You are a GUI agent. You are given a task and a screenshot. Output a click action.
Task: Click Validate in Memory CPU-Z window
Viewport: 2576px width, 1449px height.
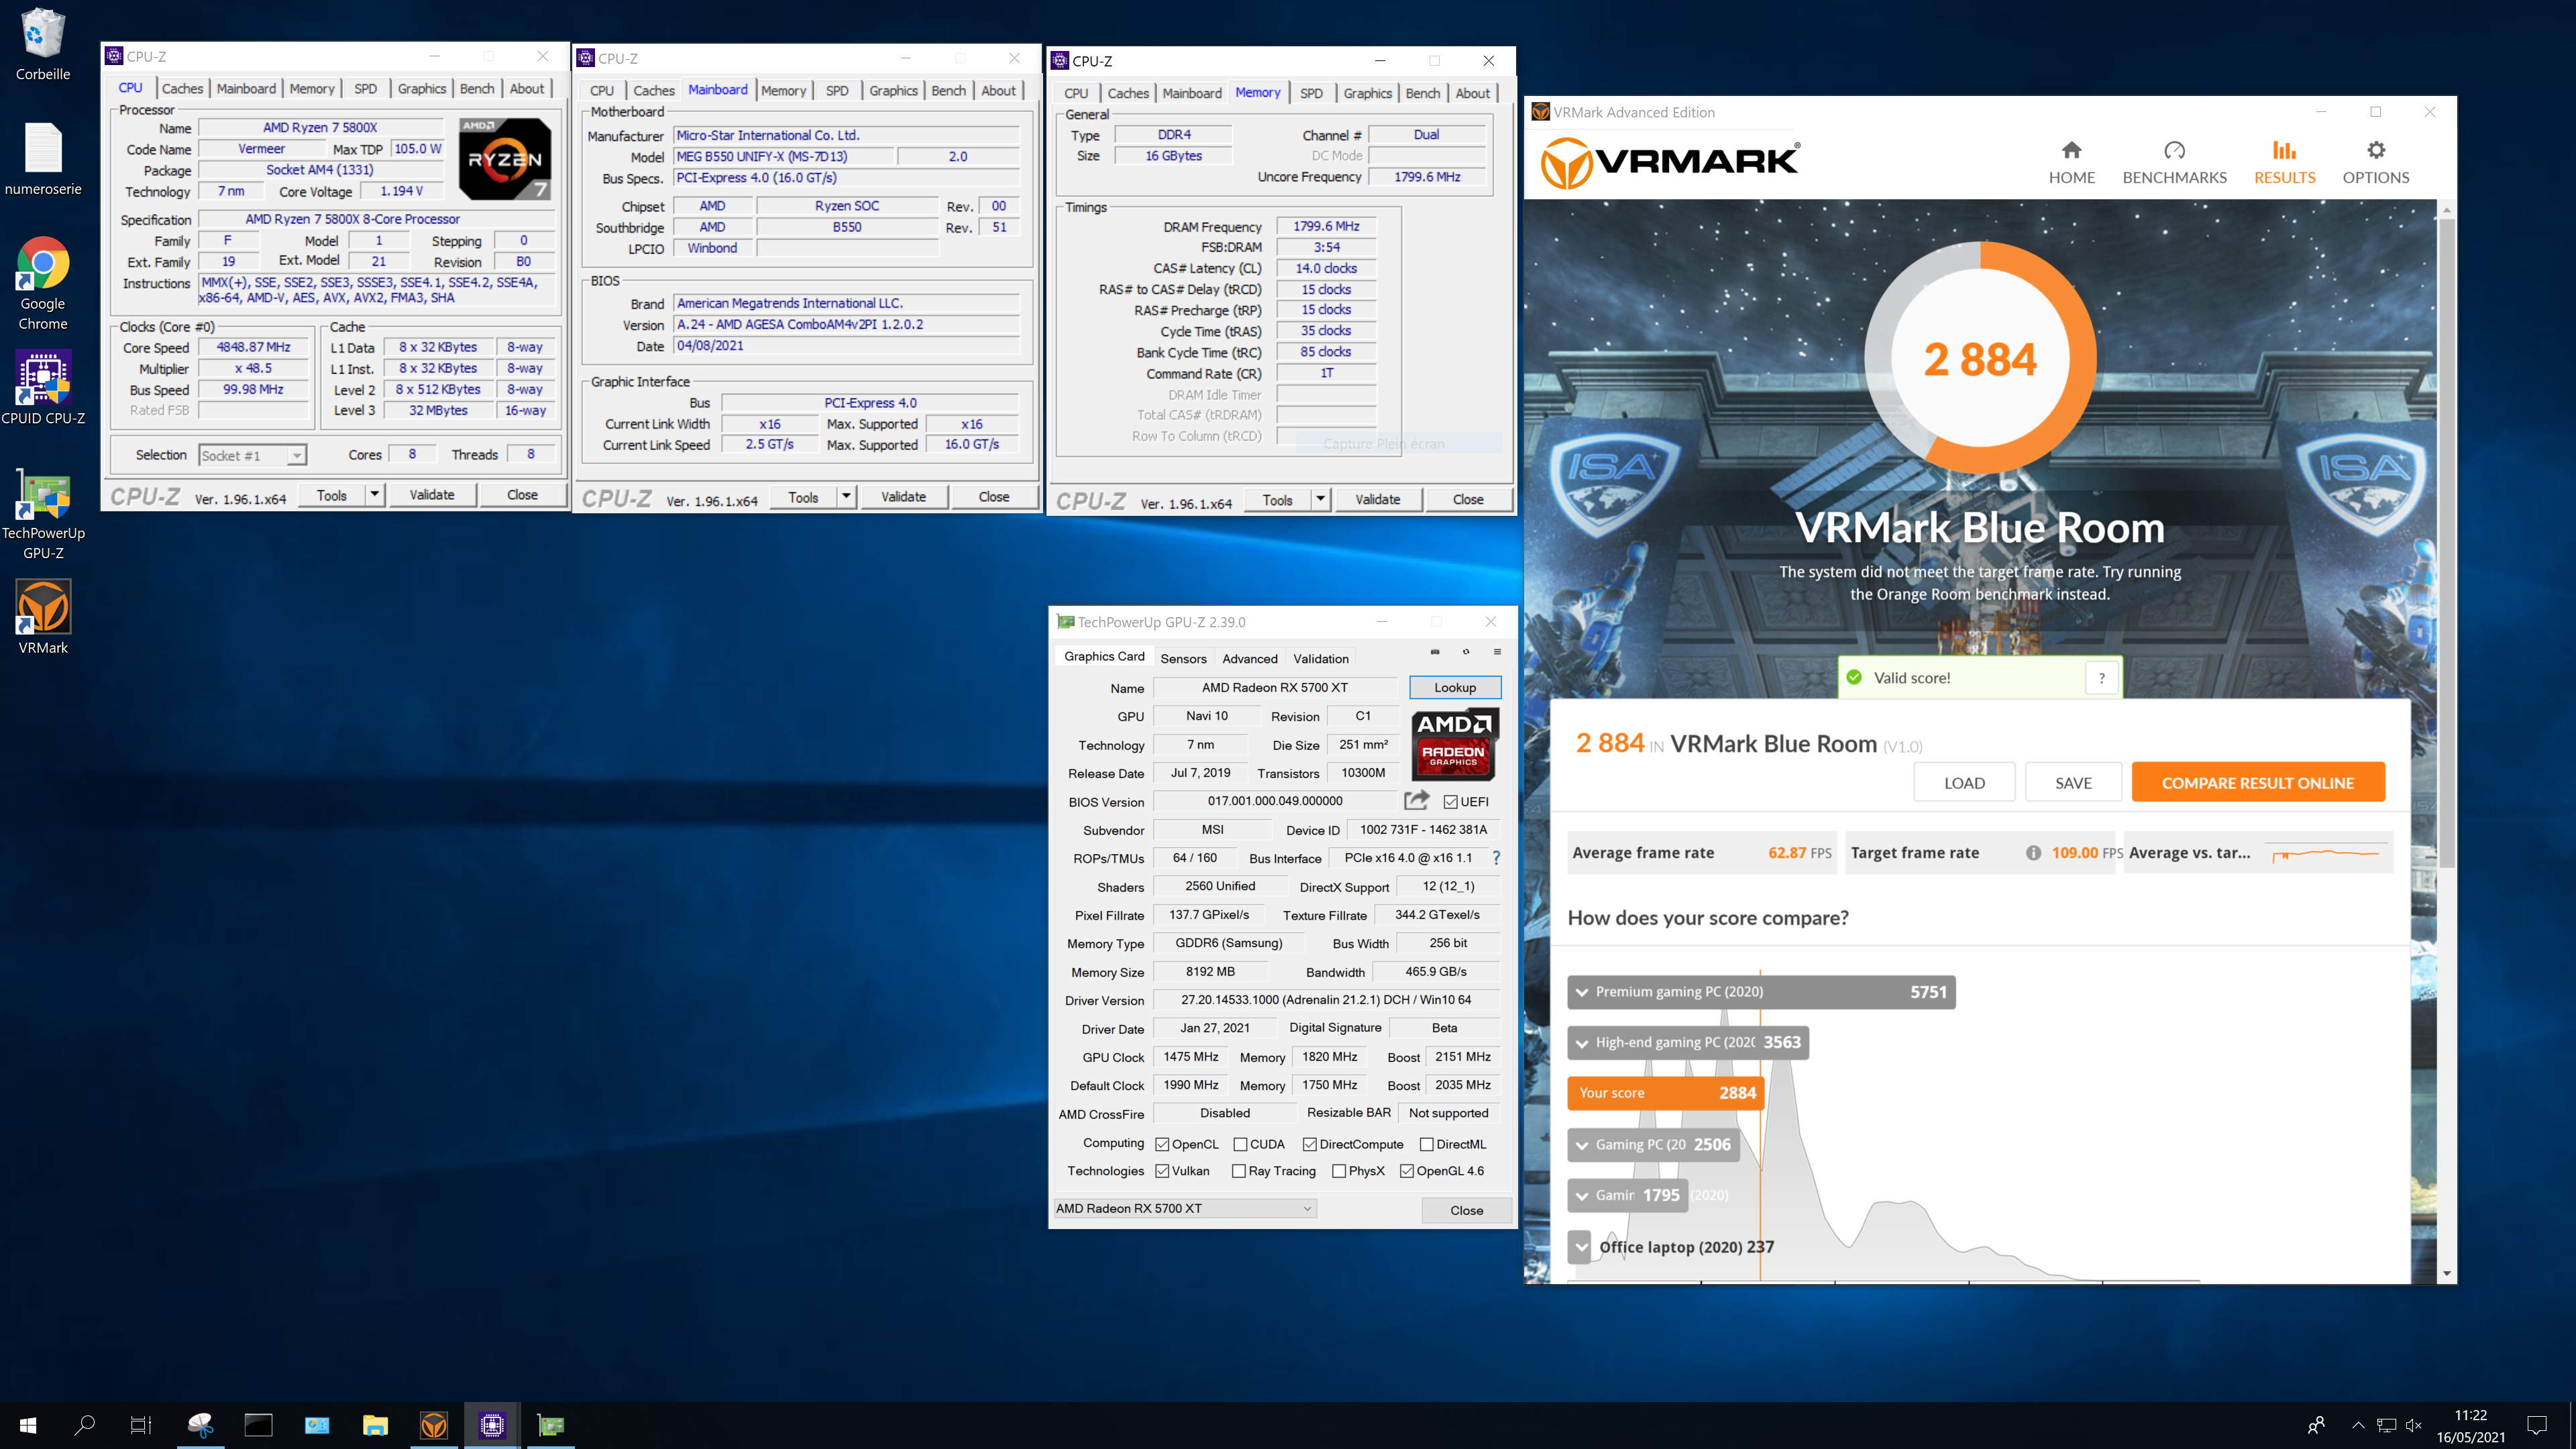click(x=1377, y=499)
